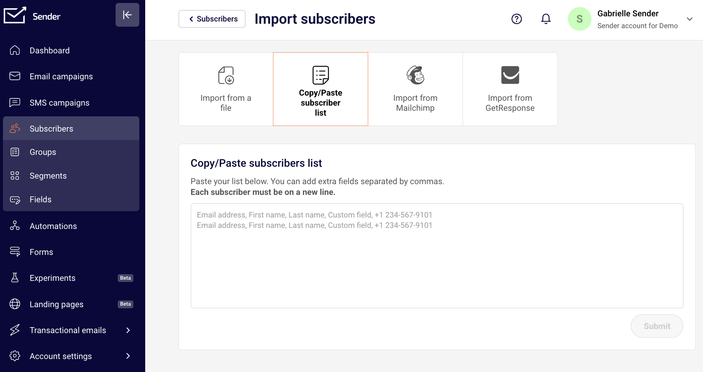
Task: Click the green S profile avatar
Action: [579, 19]
